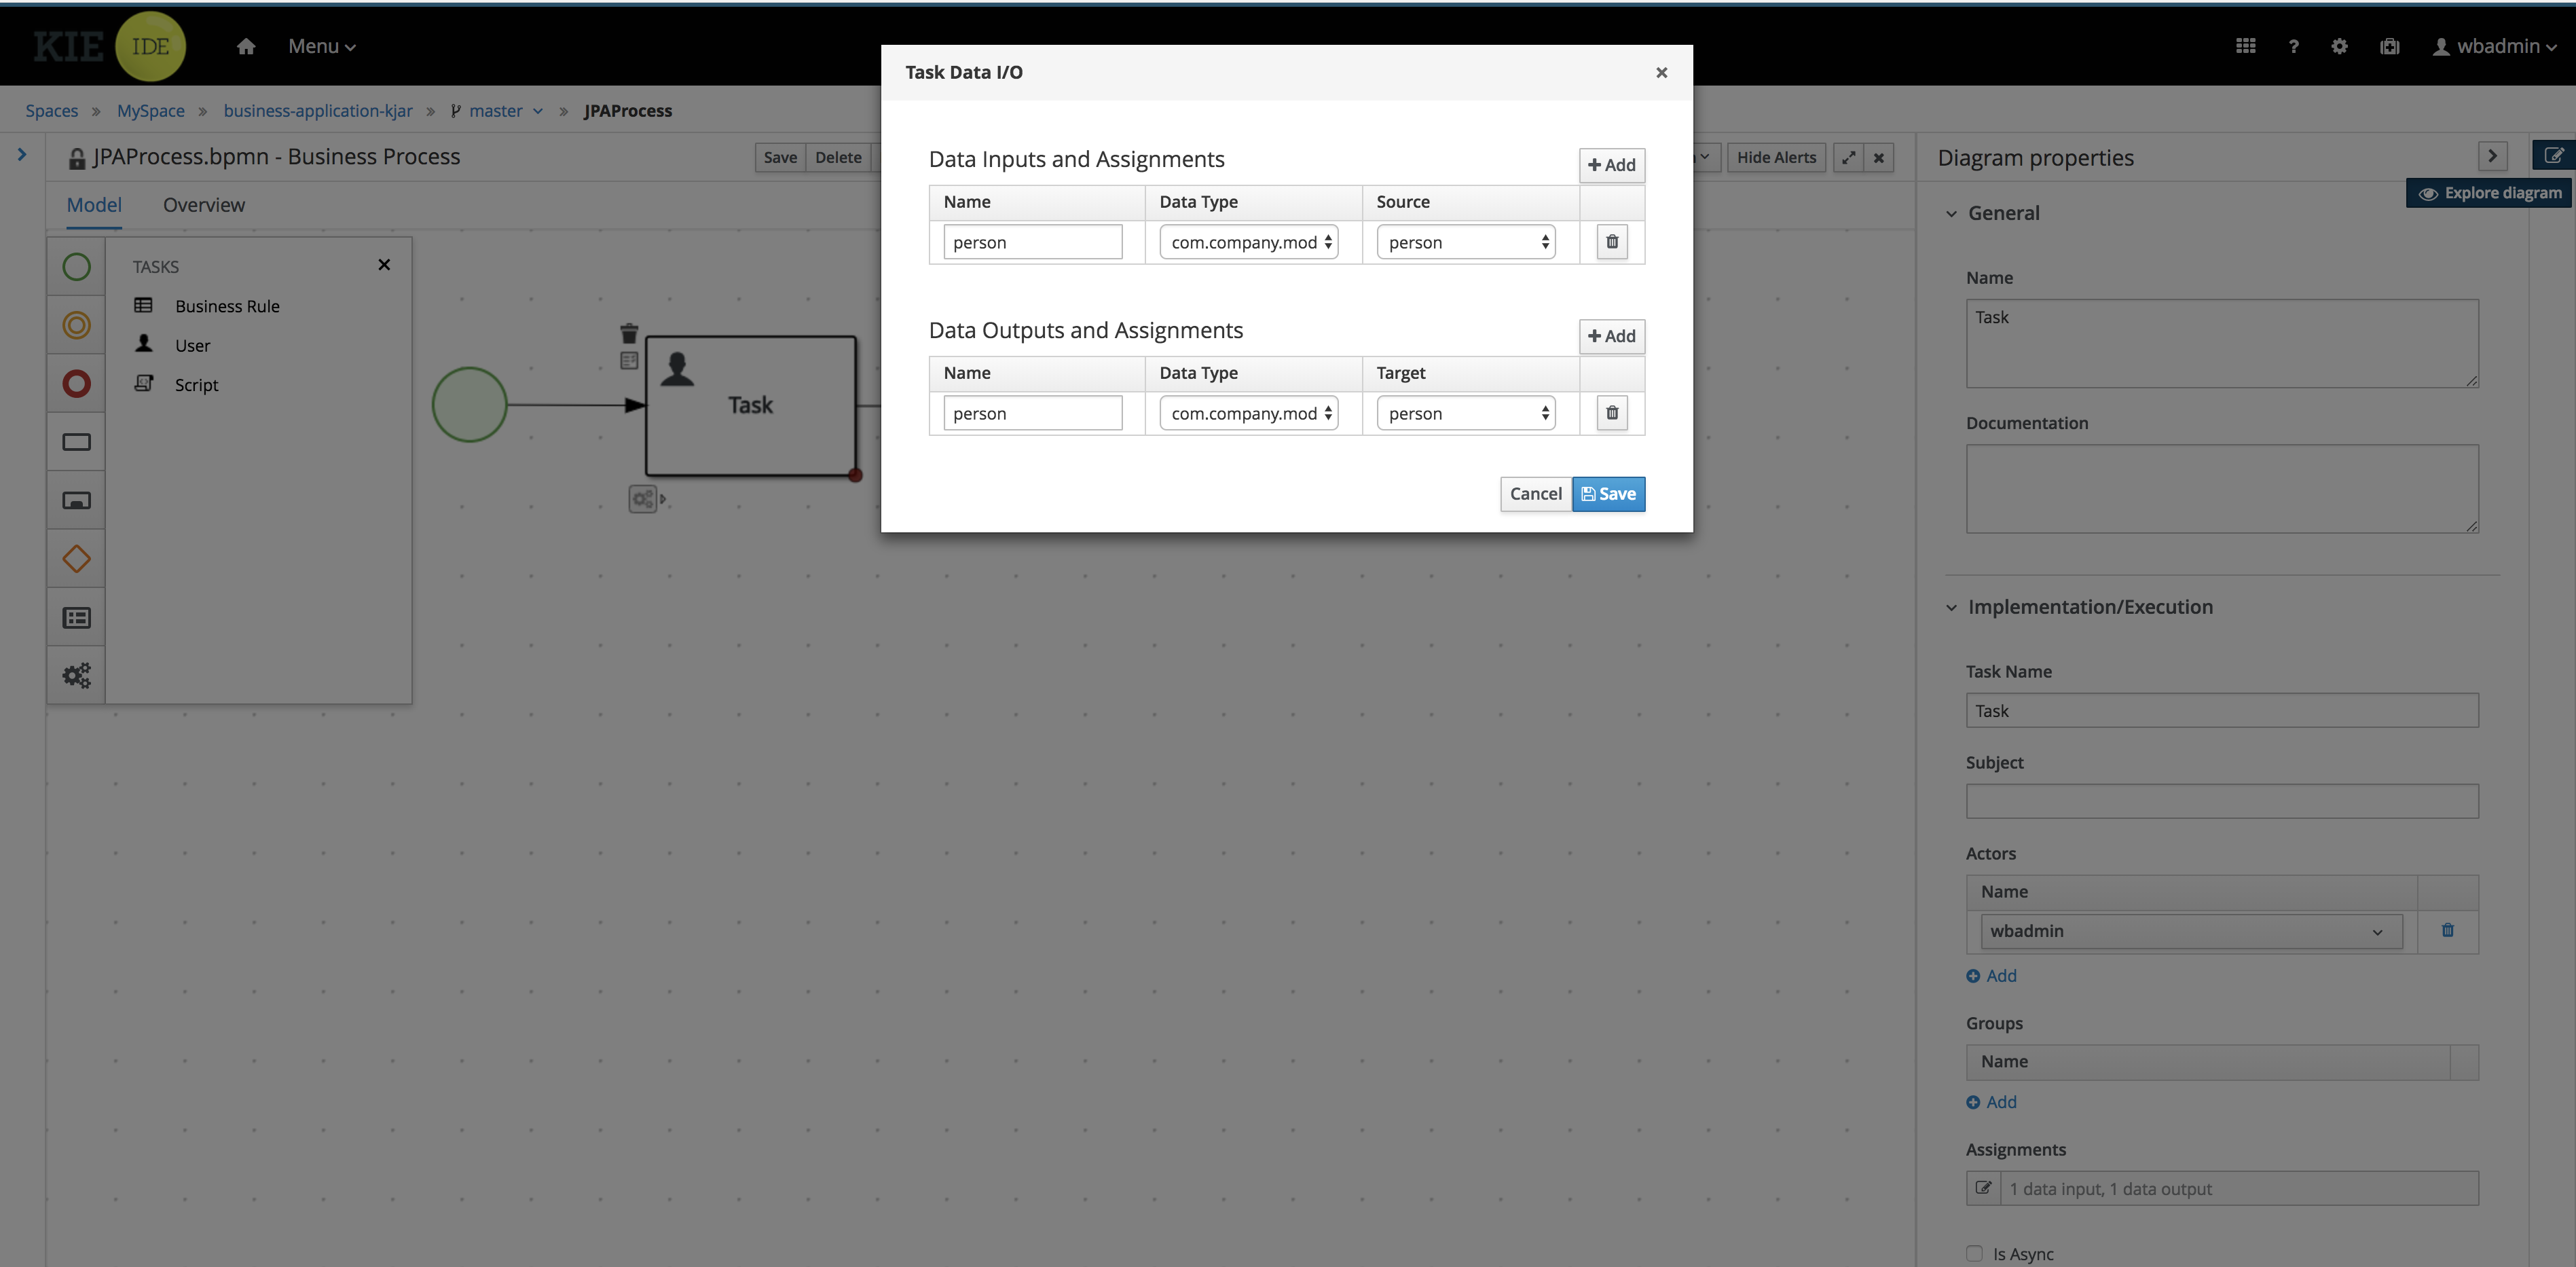Click the Cancel button in dialog
The width and height of the screenshot is (2576, 1267).
[1536, 493]
